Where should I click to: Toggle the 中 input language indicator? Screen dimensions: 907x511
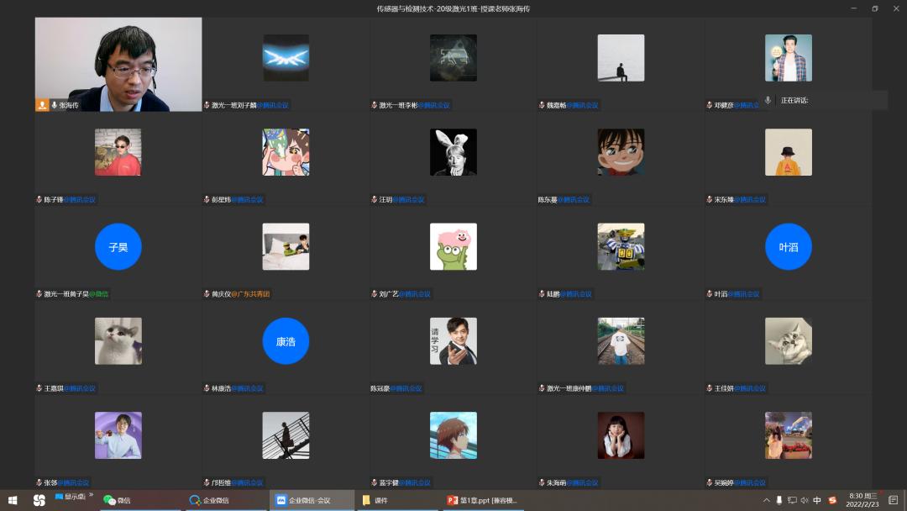(817, 500)
